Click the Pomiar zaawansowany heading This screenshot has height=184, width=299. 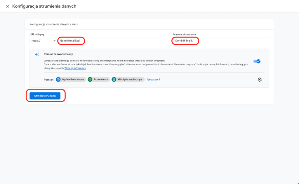58,54
